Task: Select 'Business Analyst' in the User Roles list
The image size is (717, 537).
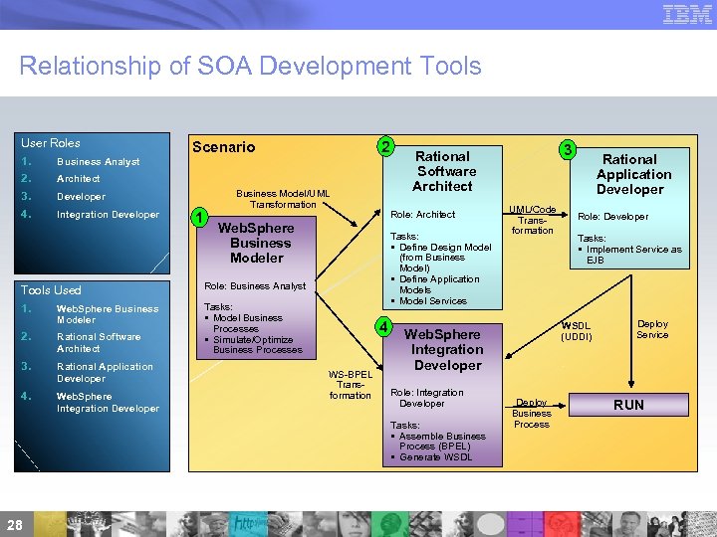Action: point(99,162)
